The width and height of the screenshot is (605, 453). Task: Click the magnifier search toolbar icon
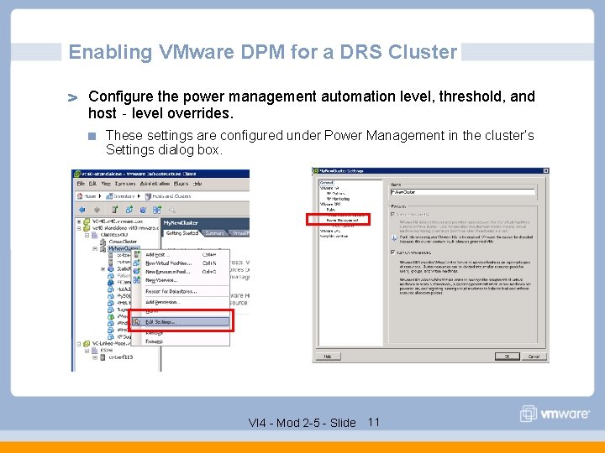[172, 210]
